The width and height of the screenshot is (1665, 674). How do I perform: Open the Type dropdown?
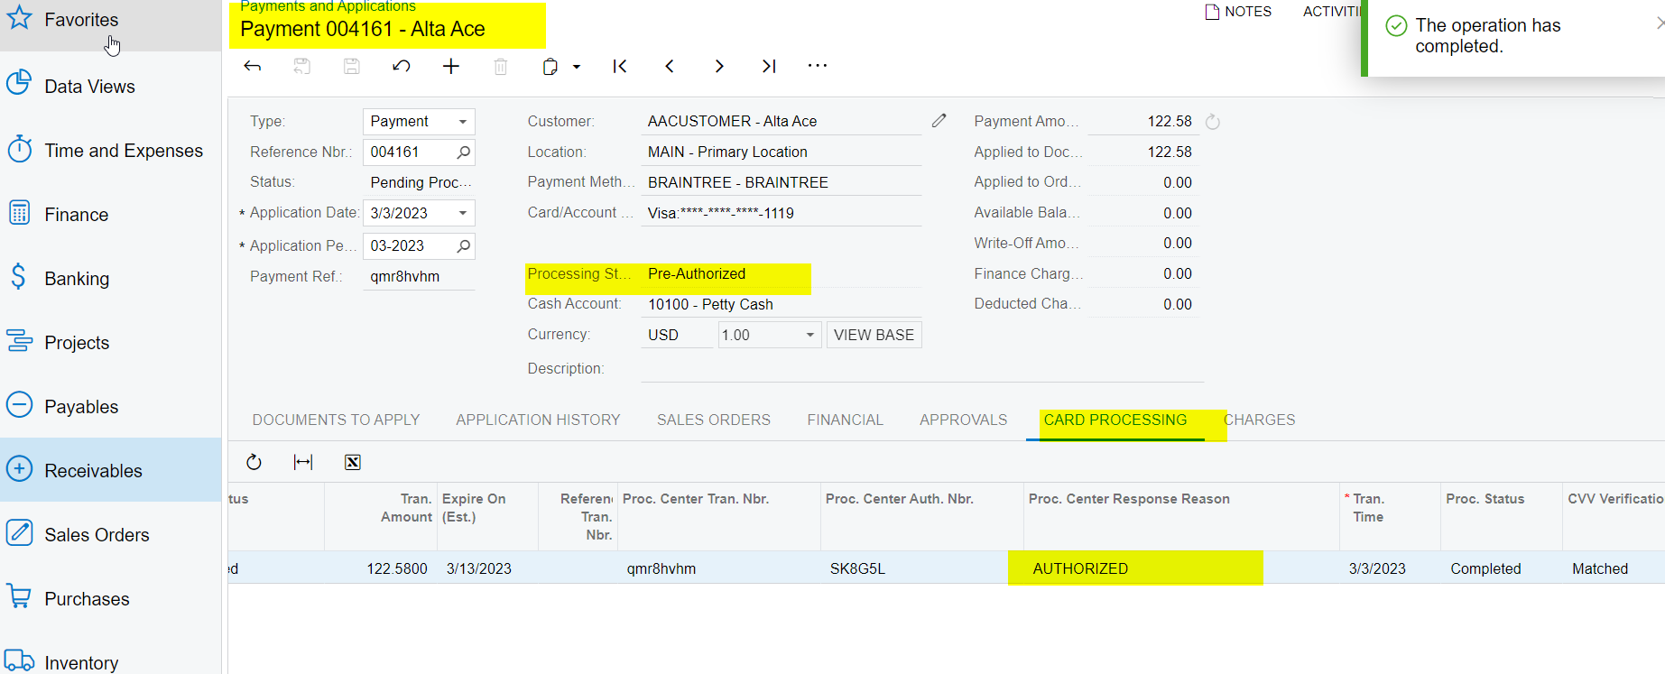tap(463, 122)
